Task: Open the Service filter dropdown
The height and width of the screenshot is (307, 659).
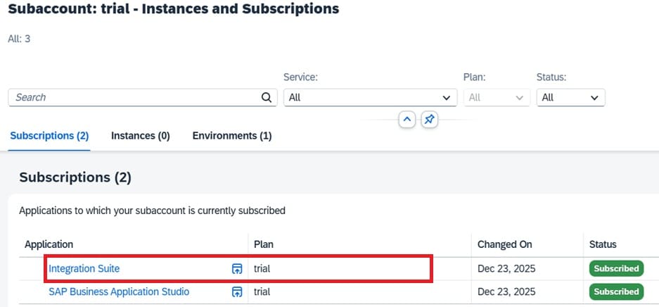Action: [370, 98]
